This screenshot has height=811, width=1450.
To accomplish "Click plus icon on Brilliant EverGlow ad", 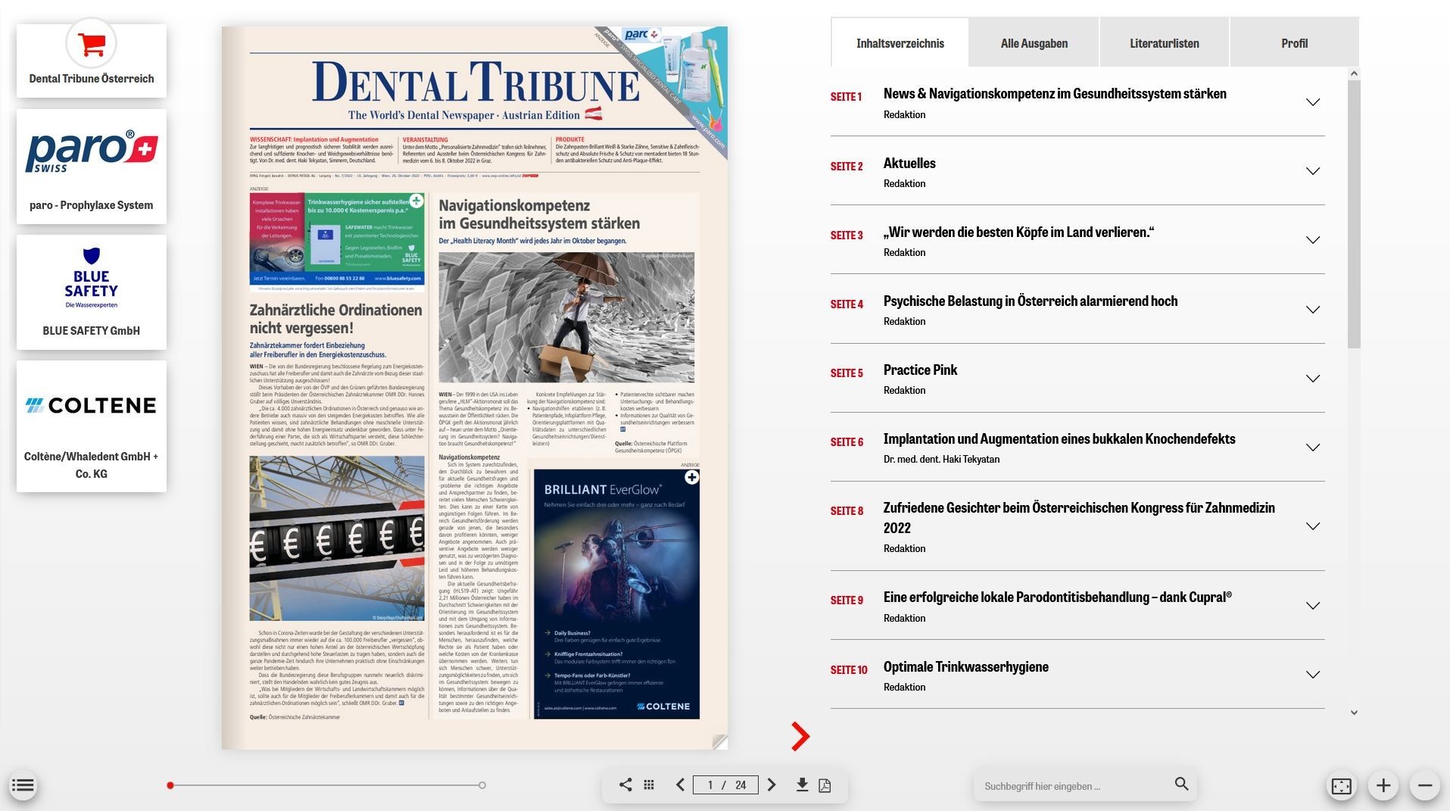I will 691,477.
